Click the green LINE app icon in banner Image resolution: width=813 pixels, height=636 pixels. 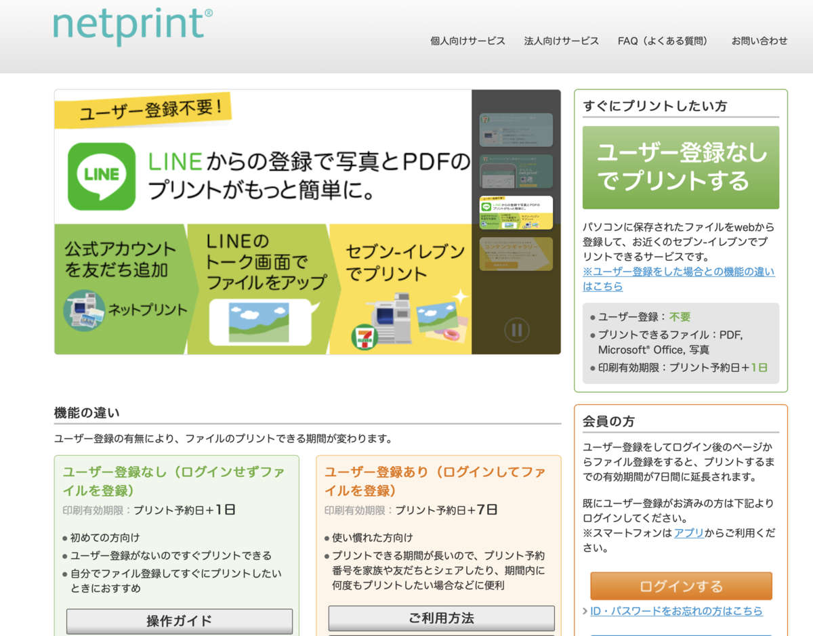click(102, 177)
